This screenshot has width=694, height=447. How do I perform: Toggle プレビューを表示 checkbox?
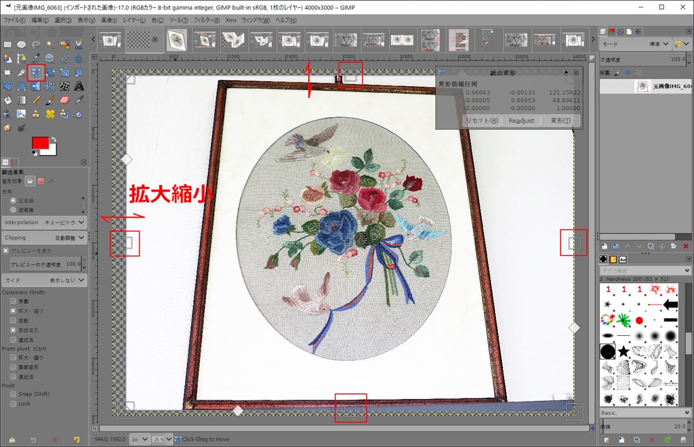point(5,251)
